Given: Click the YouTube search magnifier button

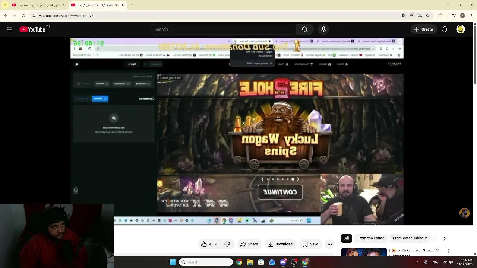Looking at the screenshot, I should pyautogui.click(x=305, y=29).
